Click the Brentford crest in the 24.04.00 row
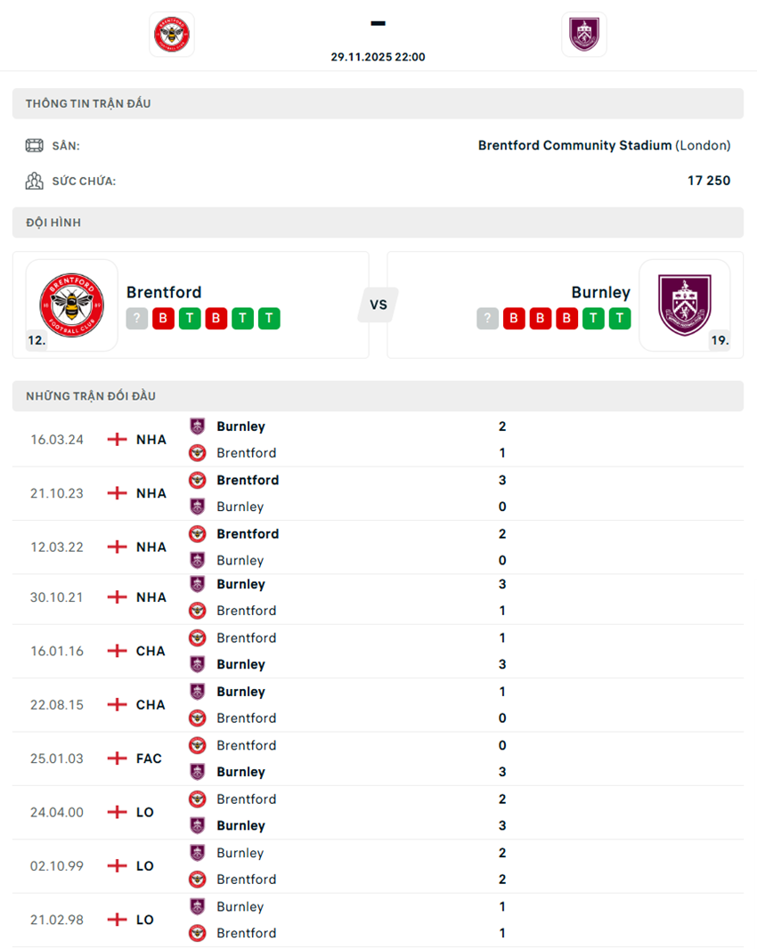 197,799
